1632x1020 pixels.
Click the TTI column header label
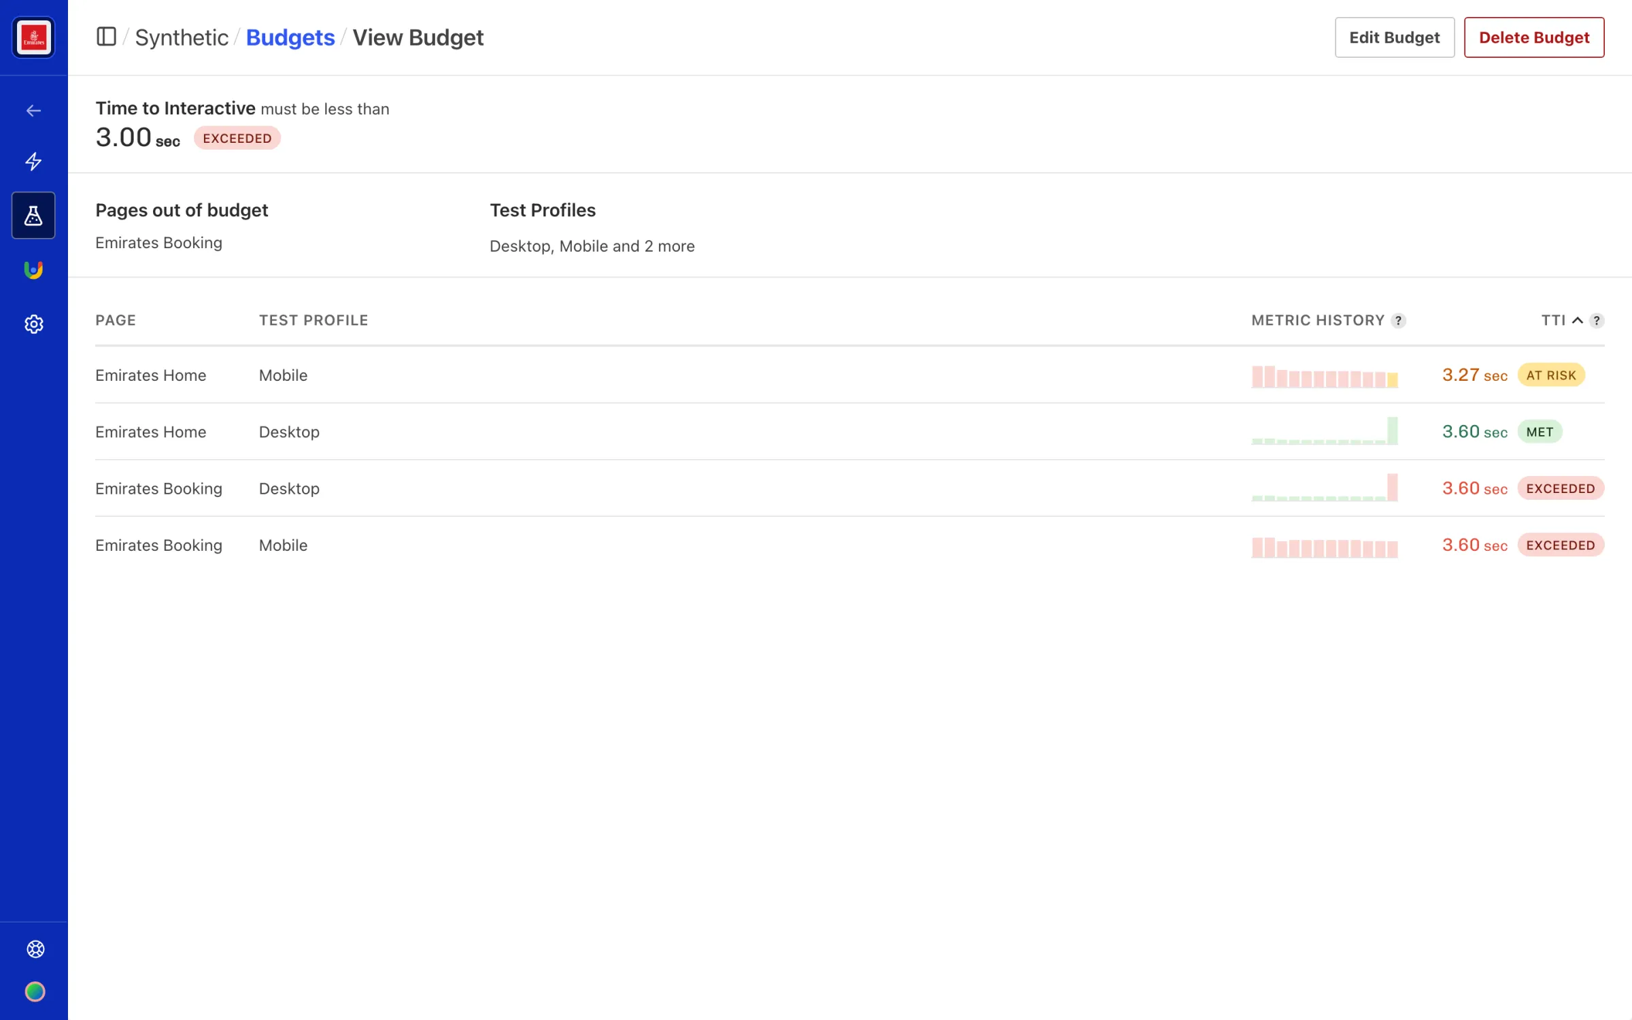pos(1553,320)
